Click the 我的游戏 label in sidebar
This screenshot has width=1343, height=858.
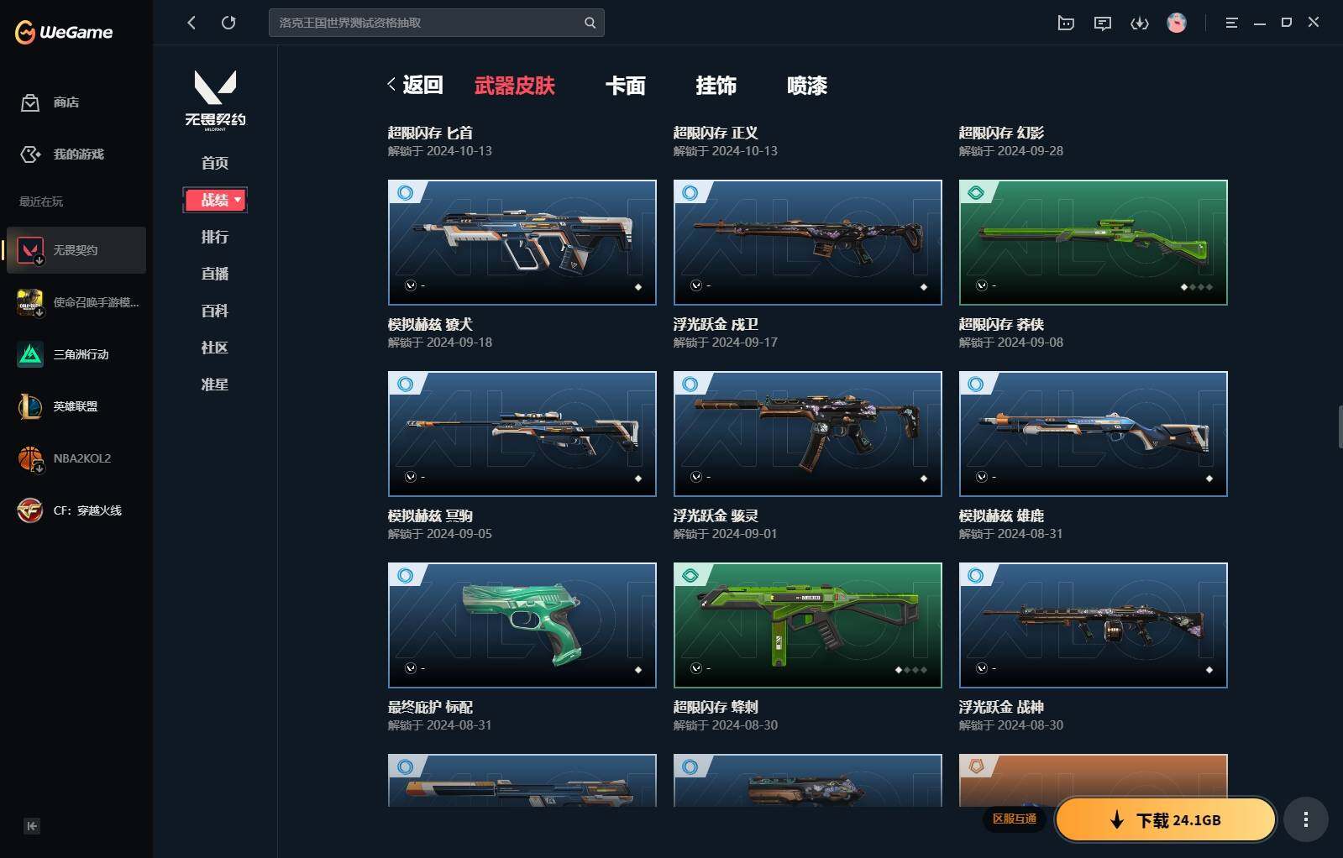pyautogui.click(x=79, y=154)
